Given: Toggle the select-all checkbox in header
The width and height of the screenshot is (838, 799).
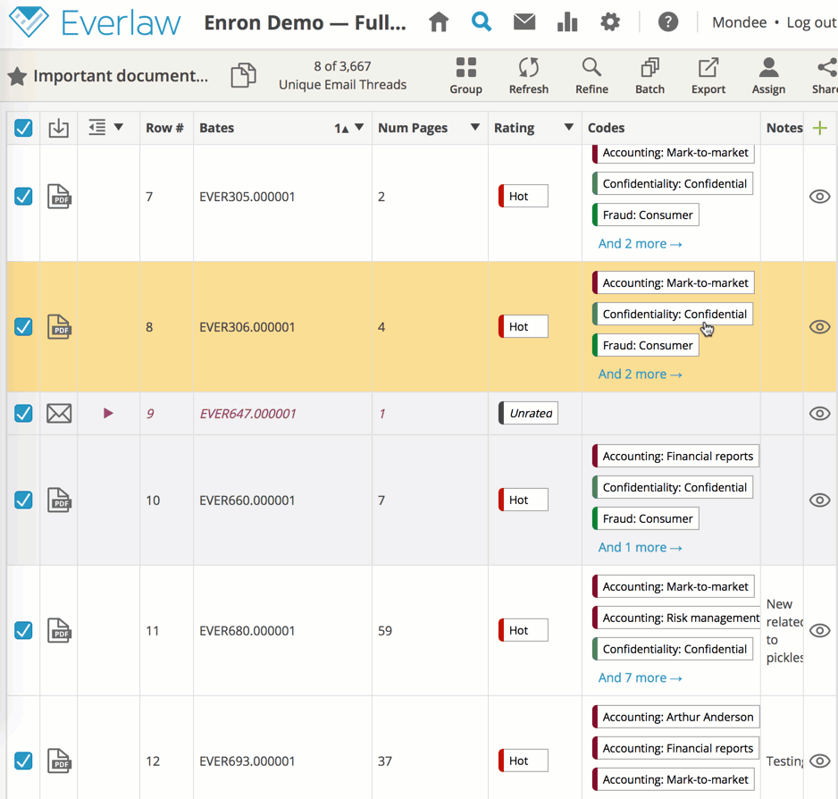Looking at the screenshot, I should coord(23,128).
